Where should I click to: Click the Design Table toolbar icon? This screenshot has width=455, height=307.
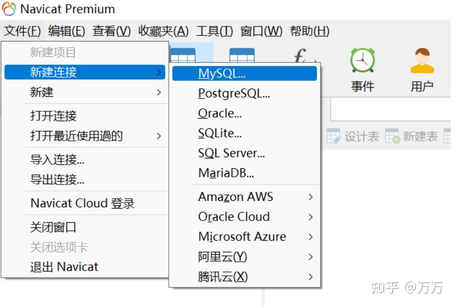coord(334,137)
